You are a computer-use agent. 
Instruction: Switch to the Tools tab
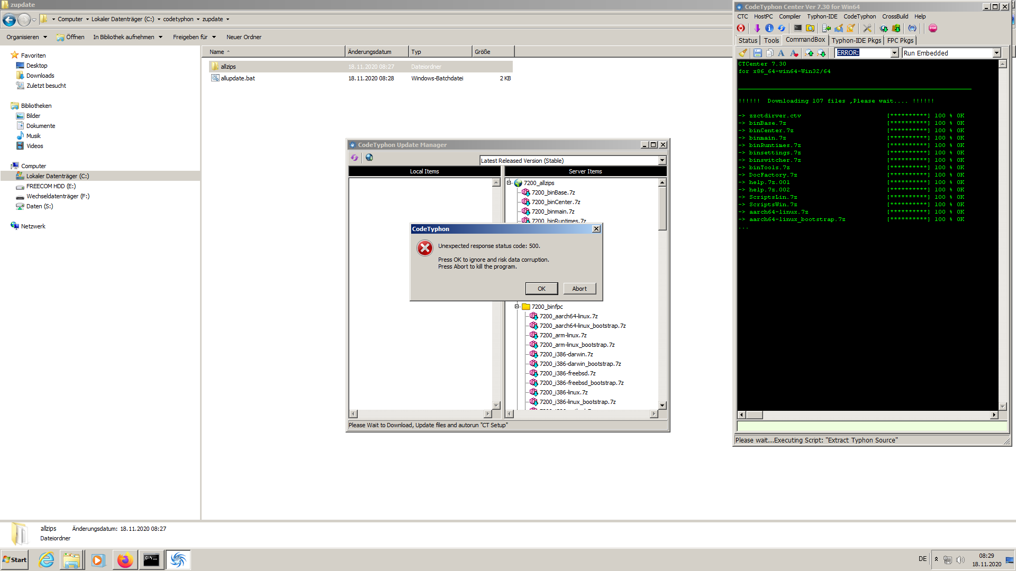point(771,40)
